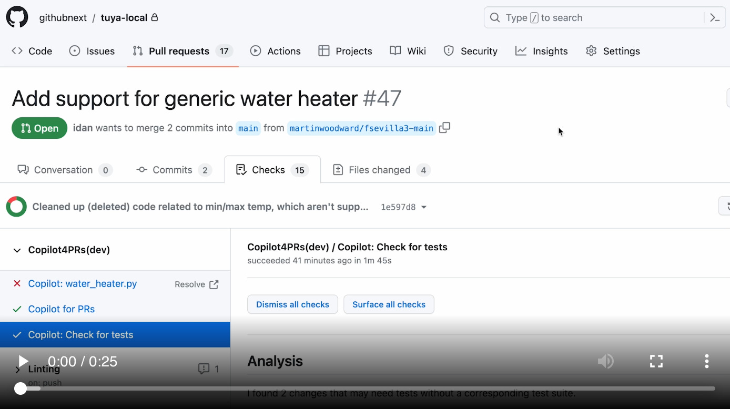The height and width of the screenshot is (409, 730).
Task: Open the Security tab
Action: coord(471,51)
